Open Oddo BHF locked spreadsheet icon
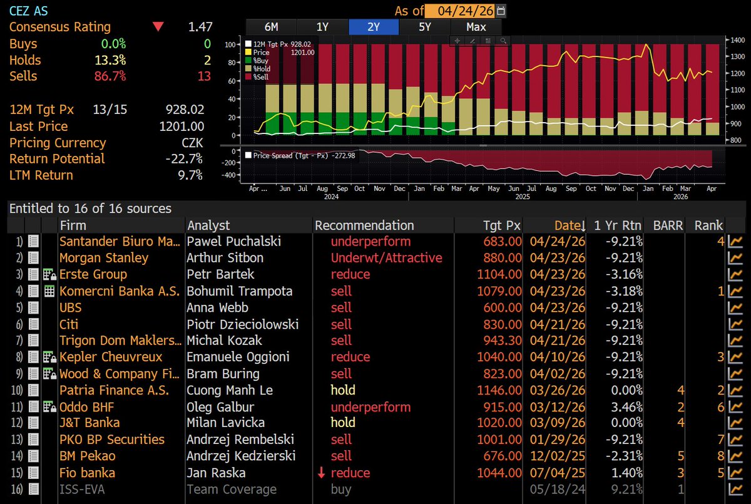The width and height of the screenshot is (751, 504). [49, 407]
